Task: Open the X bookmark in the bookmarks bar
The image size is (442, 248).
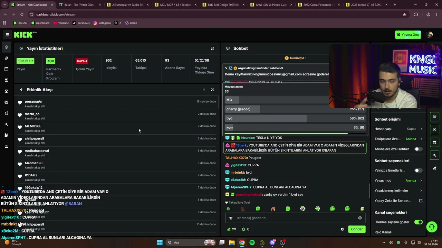Action: tap(118, 23)
